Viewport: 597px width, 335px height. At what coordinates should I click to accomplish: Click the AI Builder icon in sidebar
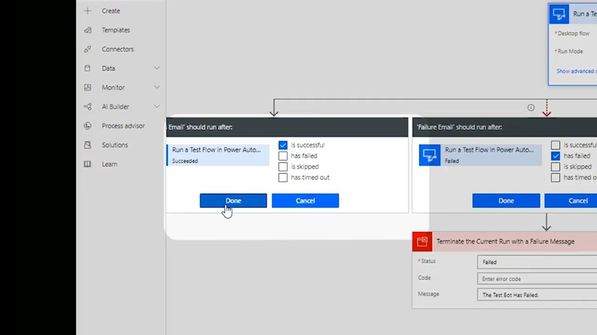tap(87, 107)
